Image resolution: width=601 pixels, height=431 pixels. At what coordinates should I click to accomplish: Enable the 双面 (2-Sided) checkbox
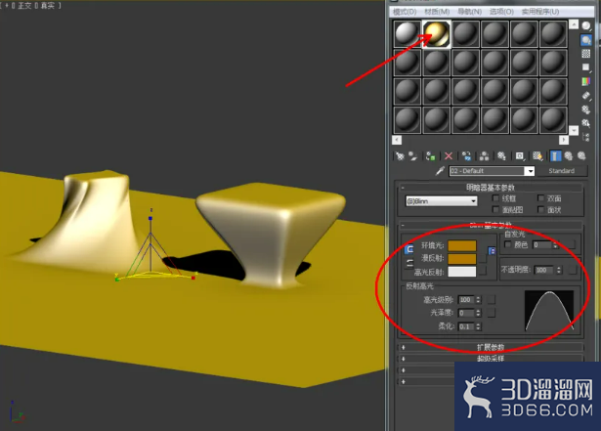click(x=540, y=198)
